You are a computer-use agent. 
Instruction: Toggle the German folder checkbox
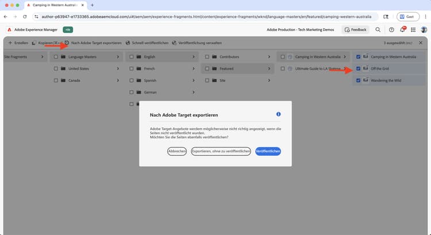click(132, 92)
